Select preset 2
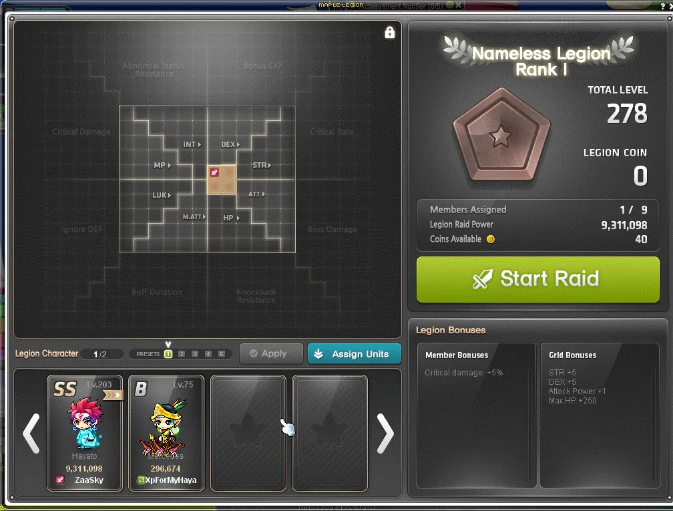 182,354
